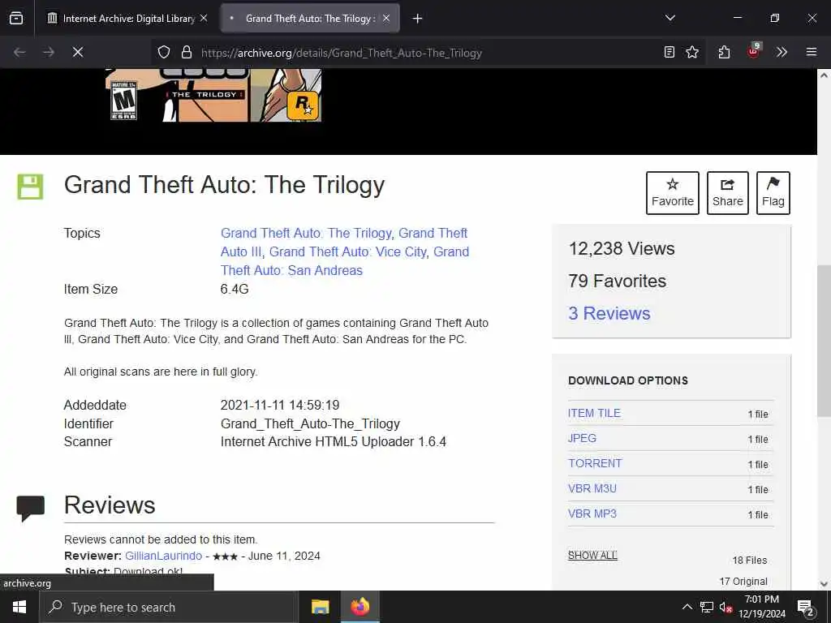
Task: Click the page vertical scrollbar thumb
Action: [824, 341]
